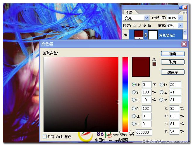Hide the 纯色填充2 layer with eye icon
The height and width of the screenshot is (146, 193).
(x=125, y=35)
